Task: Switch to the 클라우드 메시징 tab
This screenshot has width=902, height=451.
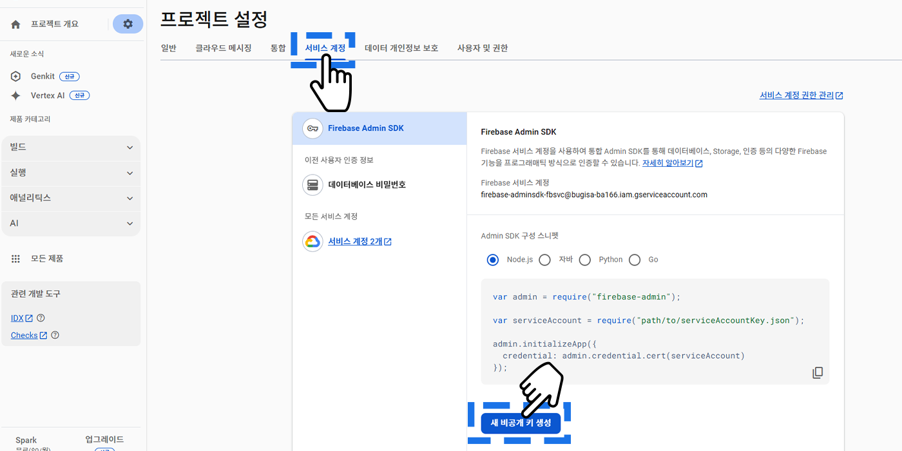Action: (224, 48)
